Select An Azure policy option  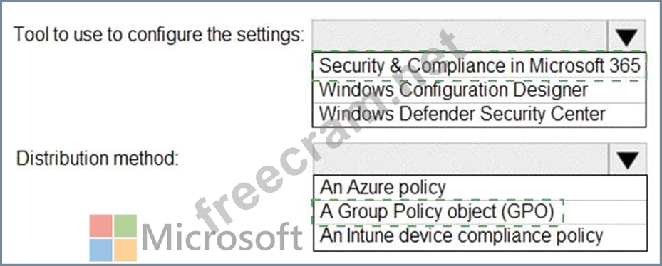[480, 188]
